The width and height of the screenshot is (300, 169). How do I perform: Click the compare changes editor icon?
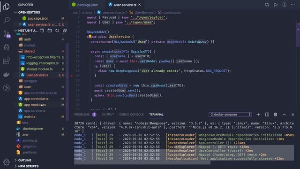(x=267, y=5)
